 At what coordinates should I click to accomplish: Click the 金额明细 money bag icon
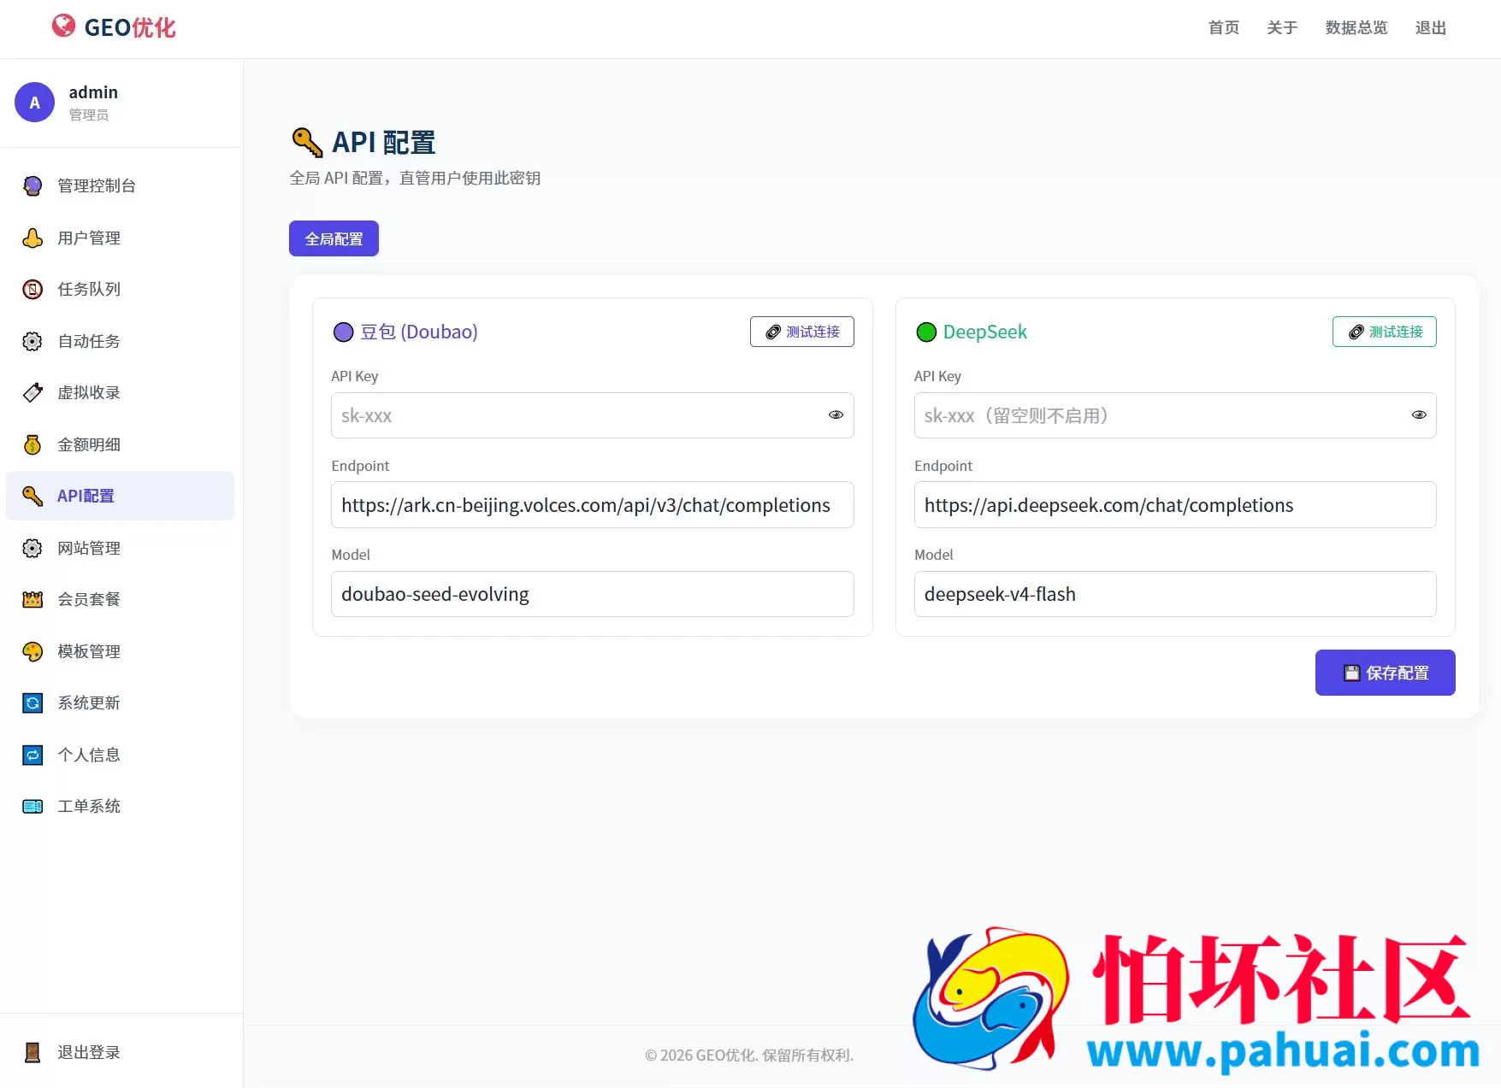[x=33, y=444]
